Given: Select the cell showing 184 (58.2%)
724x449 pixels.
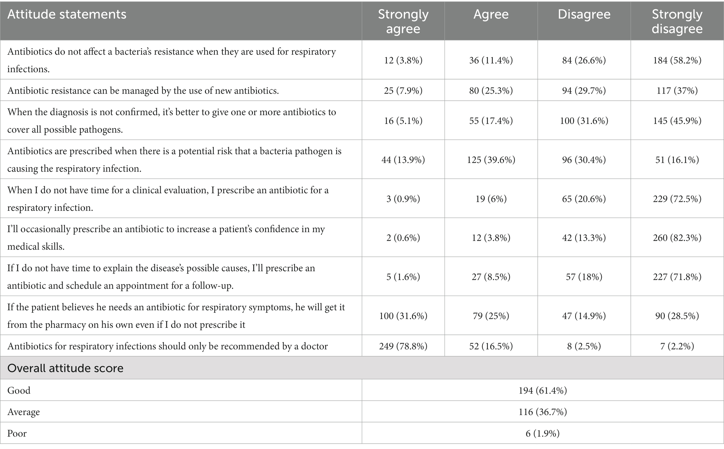Looking at the screenshot, I should [x=677, y=60].
